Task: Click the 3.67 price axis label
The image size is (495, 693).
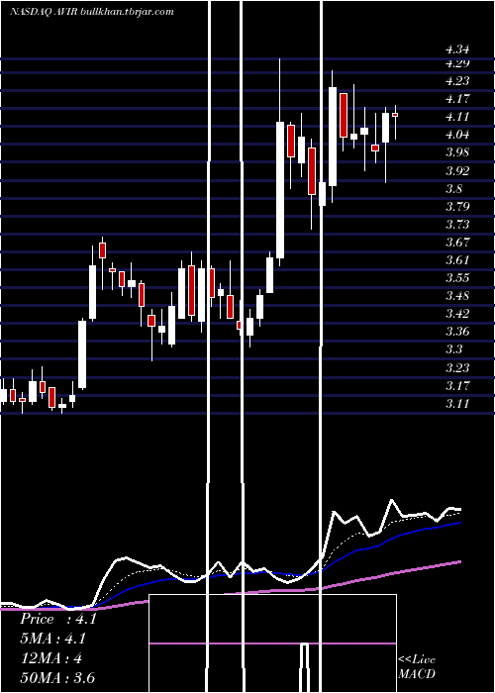Action: pyautogui.click(x=457, y=243)
